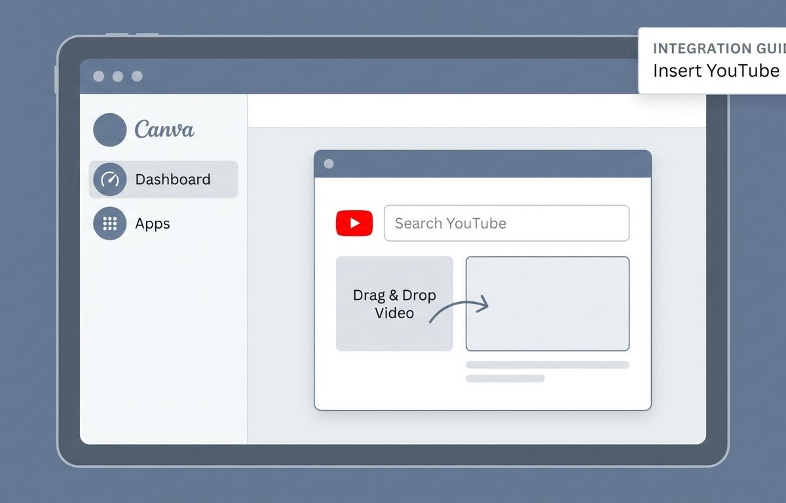Click the dot in the YouTube panel title bar

click(329, 164)
